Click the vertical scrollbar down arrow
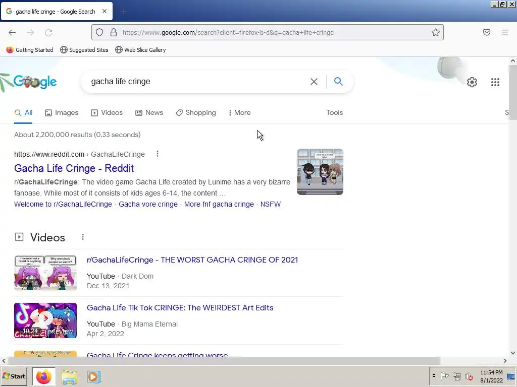The height and width of the screenshot is (387, 517). pyautogui.click(x=513, y=353)
